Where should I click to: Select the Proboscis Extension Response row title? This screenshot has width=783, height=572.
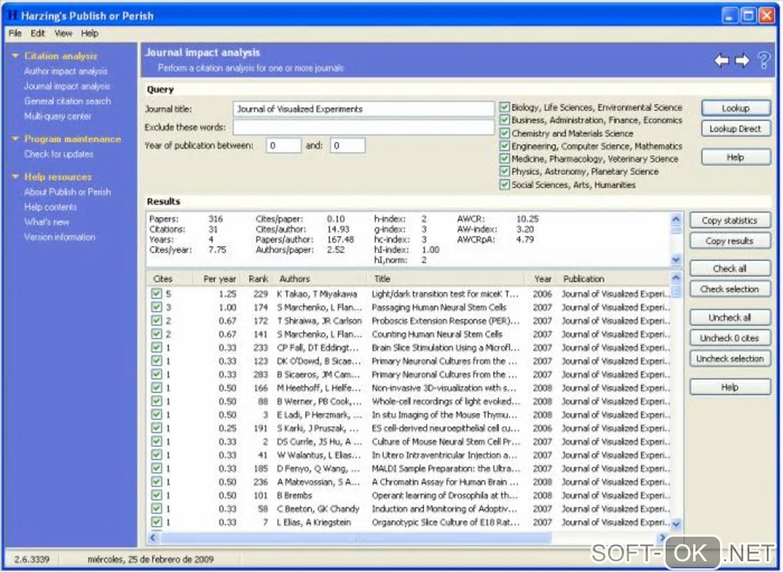[x=445, y=321]
